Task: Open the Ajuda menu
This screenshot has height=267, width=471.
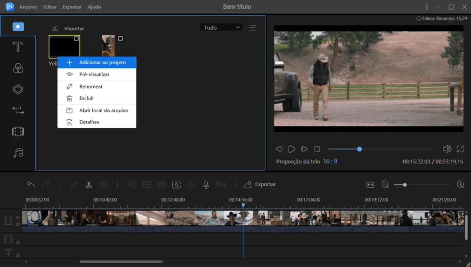Action: 94,7
